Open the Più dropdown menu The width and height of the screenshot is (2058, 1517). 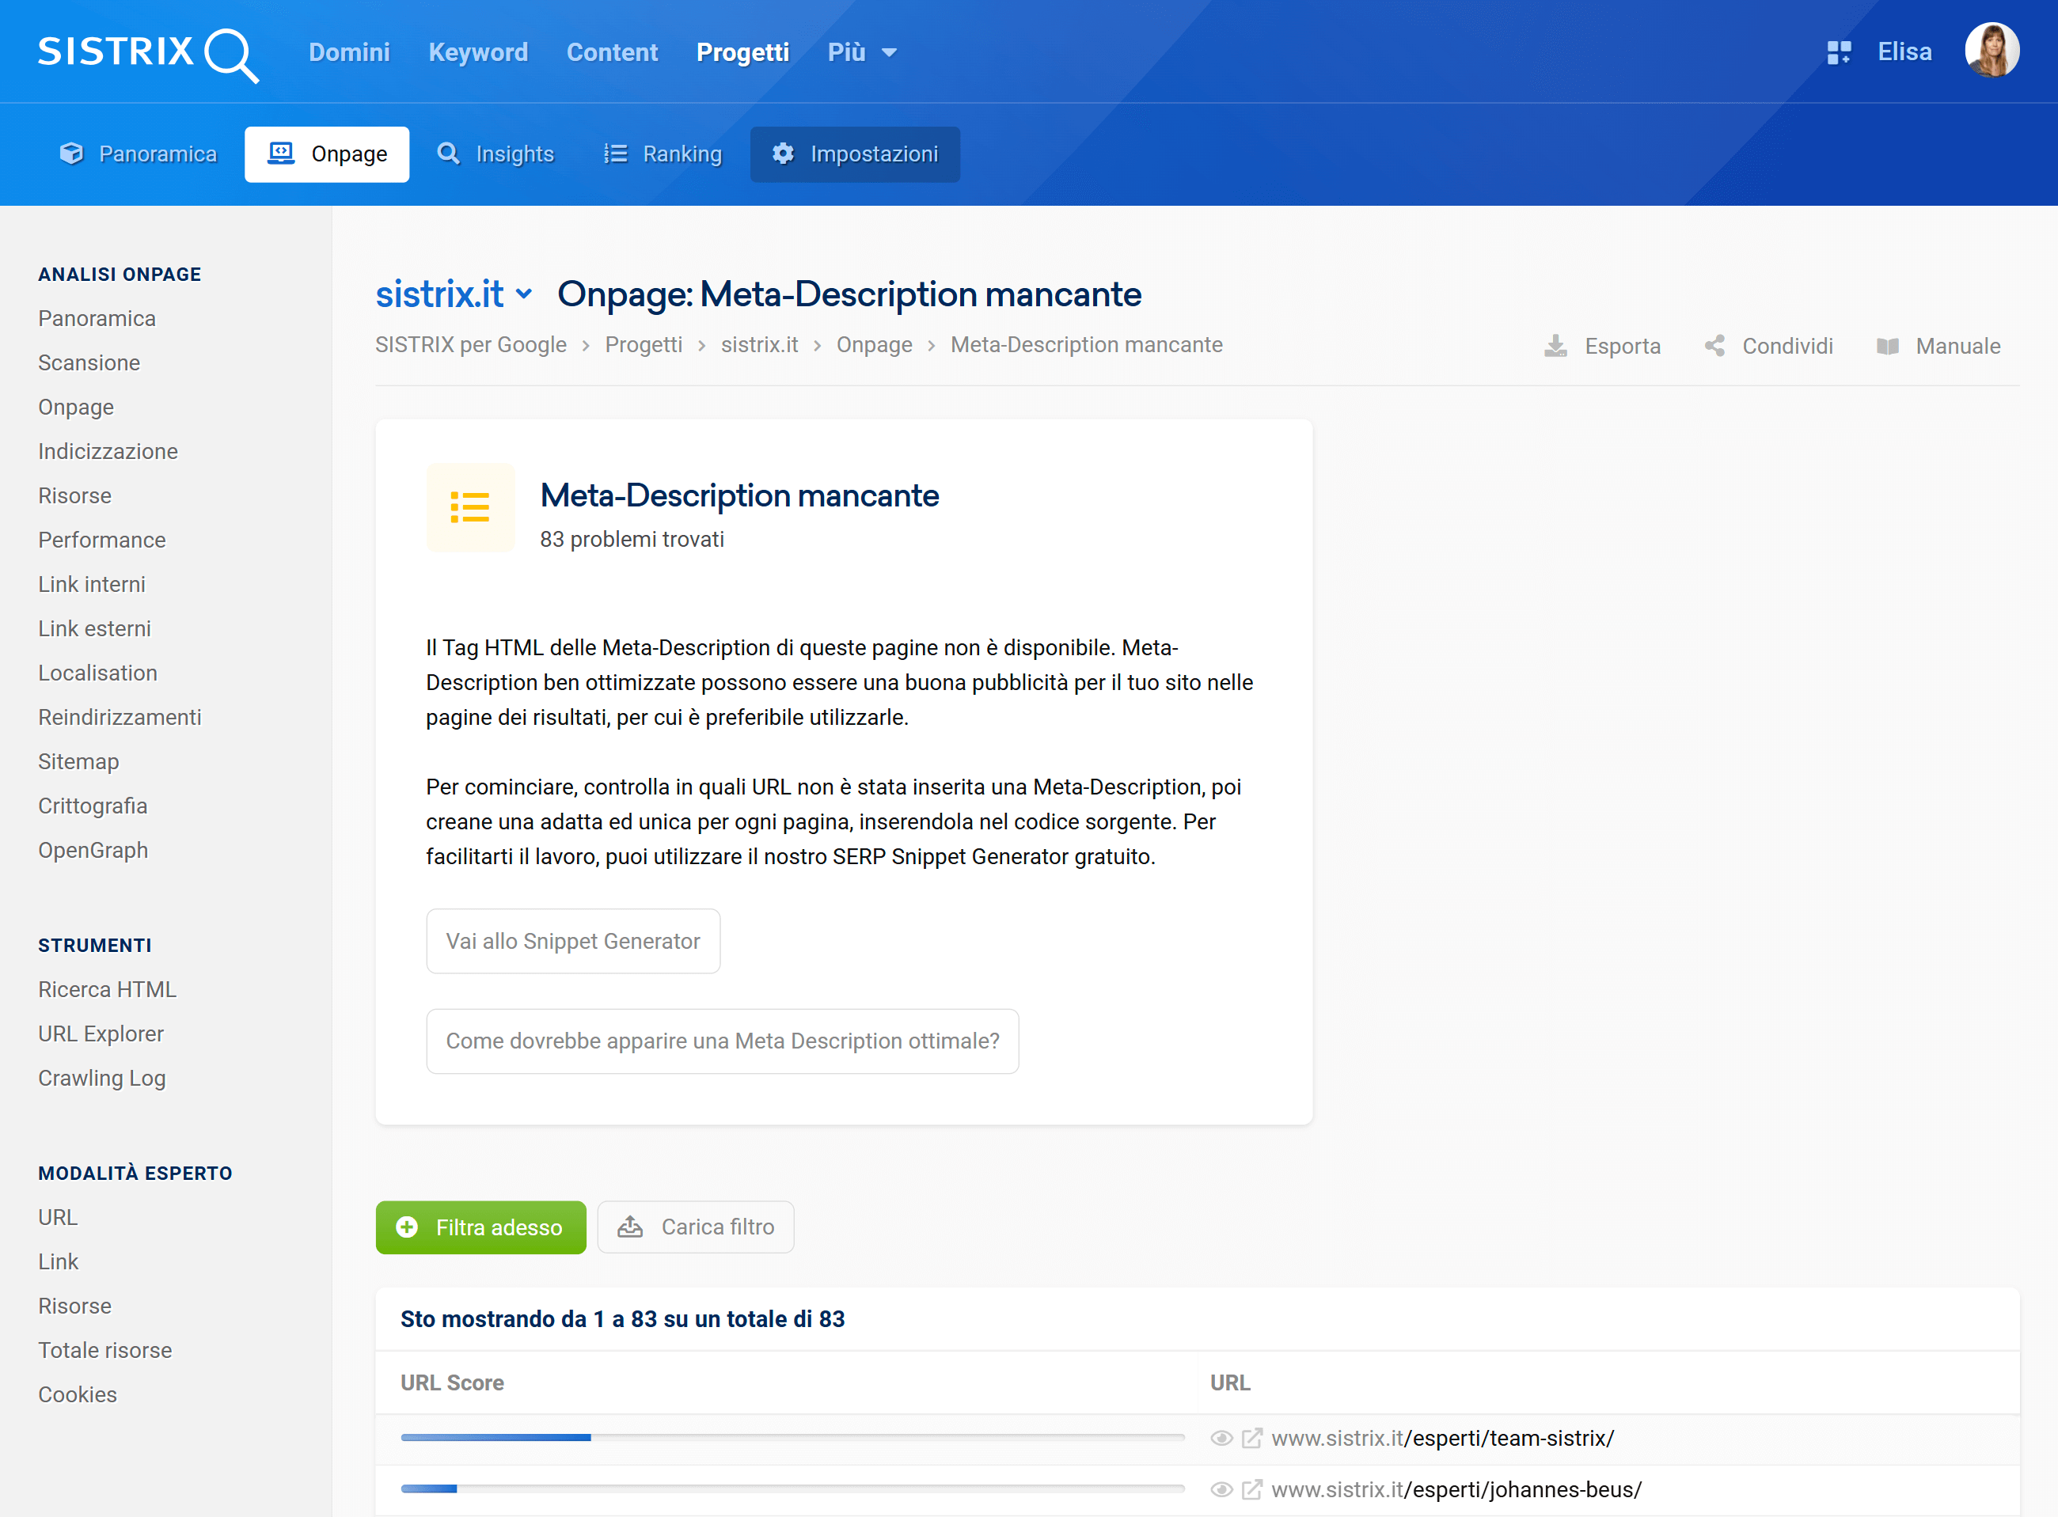pos(860,52)
